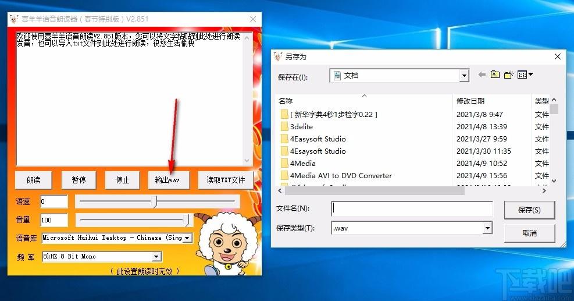This screenshot has height=301, width=574.
Task: Select the 3delite folder
Action: 301,126
